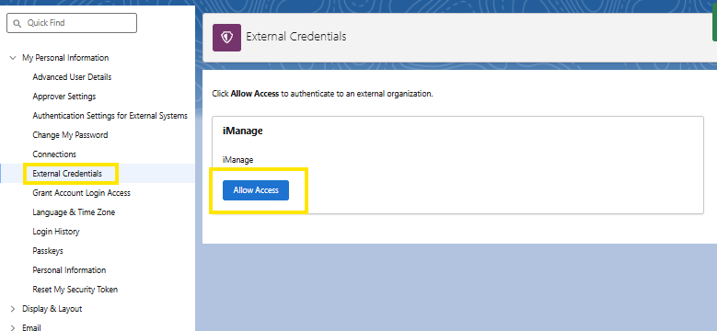
Task: Expand the Display & Layout section
Action: click(13, 309)
